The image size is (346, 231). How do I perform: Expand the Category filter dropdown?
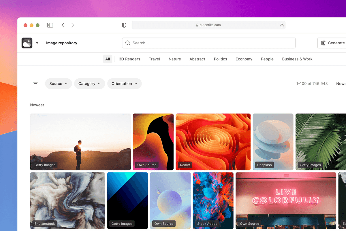click(x=90, y=84)
